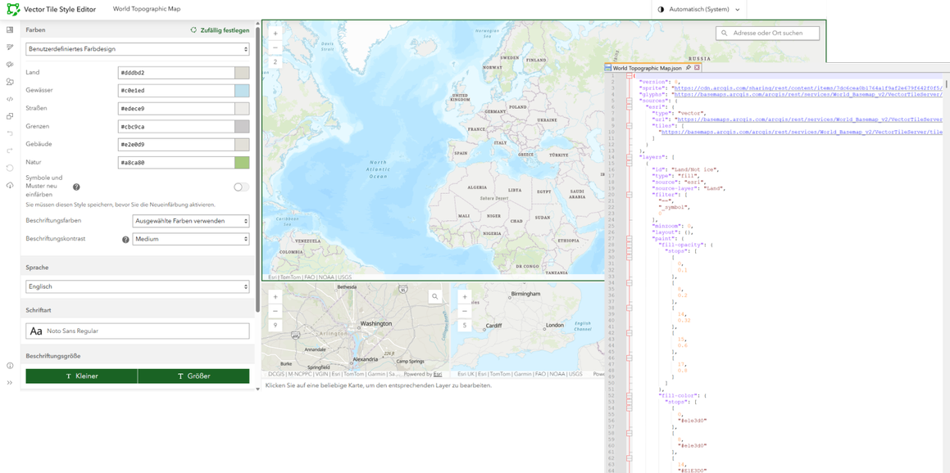Zoom out on the main world map
Viewport: 950px width, 473px height.
(x=275, y=47)
